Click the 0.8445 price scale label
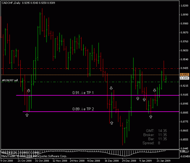The width and height of the screenshot is (190, 163). click(x=185, y=149)
